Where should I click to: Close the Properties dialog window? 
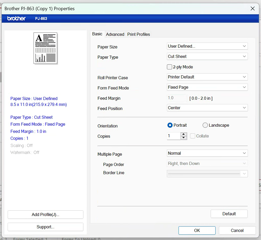[x=253, y=8]
